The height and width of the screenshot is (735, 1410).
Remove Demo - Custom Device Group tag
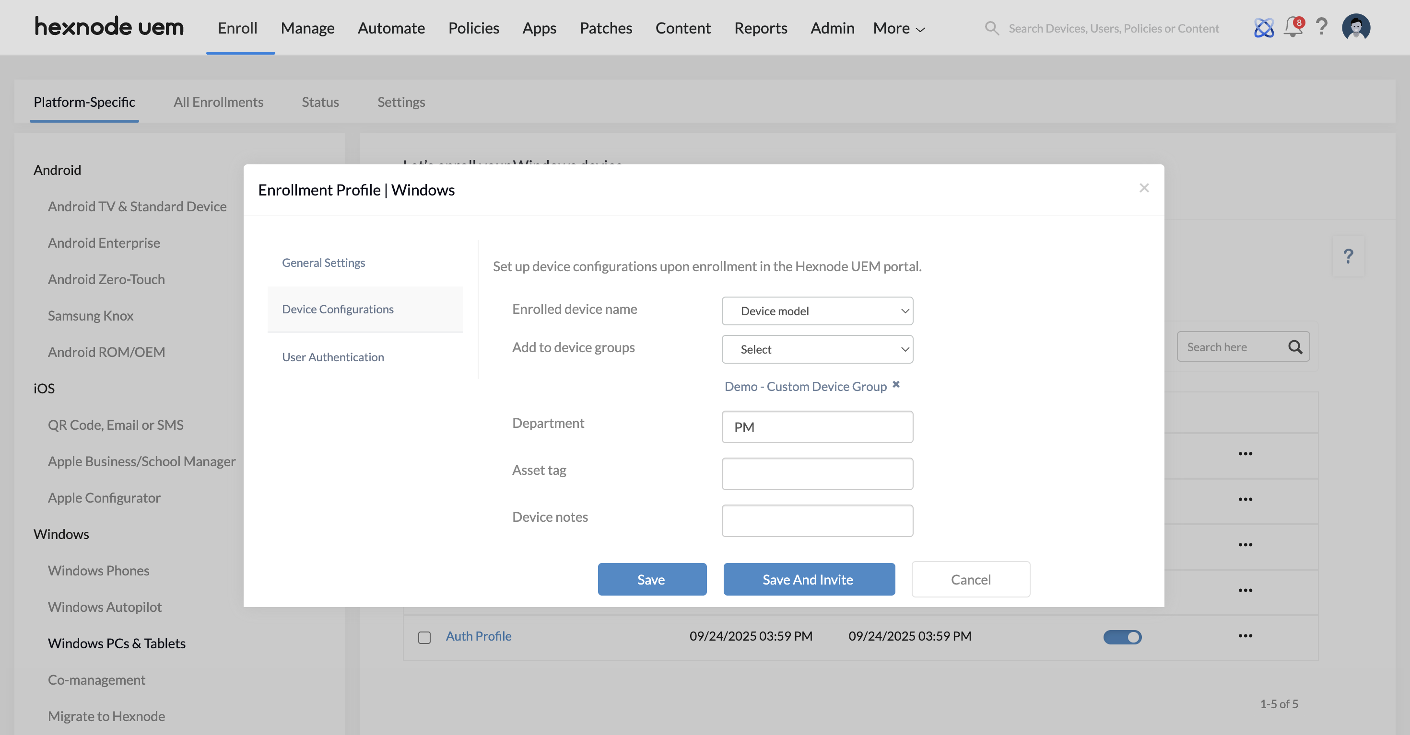tap(896, 384)
